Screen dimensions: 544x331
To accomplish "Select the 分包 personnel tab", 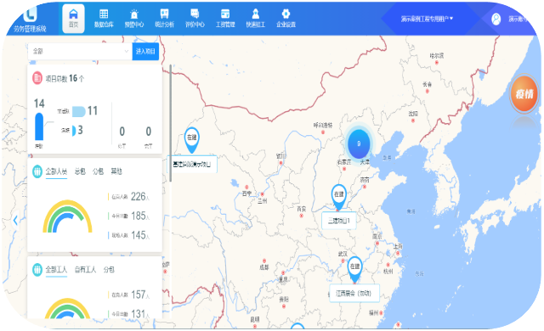I will coord(99,171).
